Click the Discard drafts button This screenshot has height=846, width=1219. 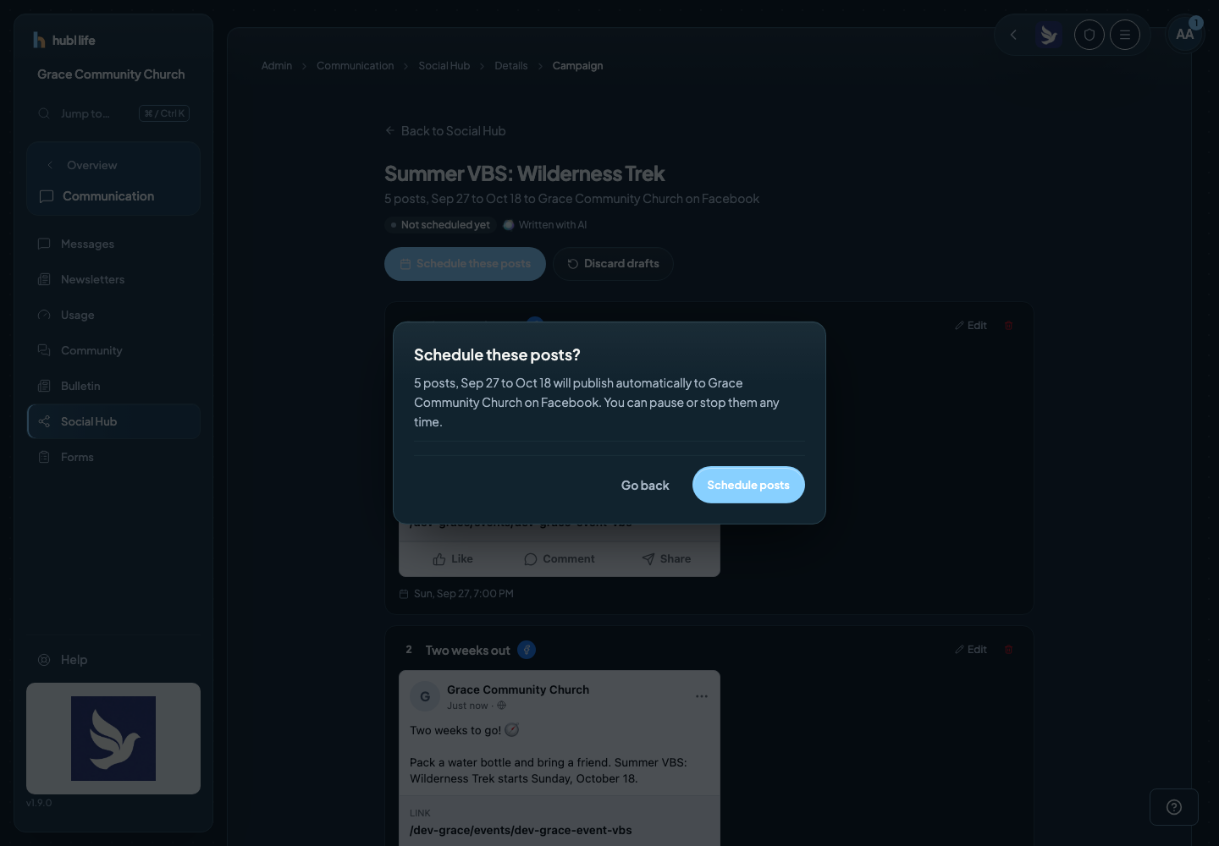pos(613,264)
